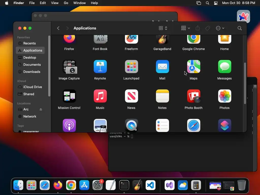Screen dimensions: 260x195
Task: Select the News app icon
Action: 131,96
